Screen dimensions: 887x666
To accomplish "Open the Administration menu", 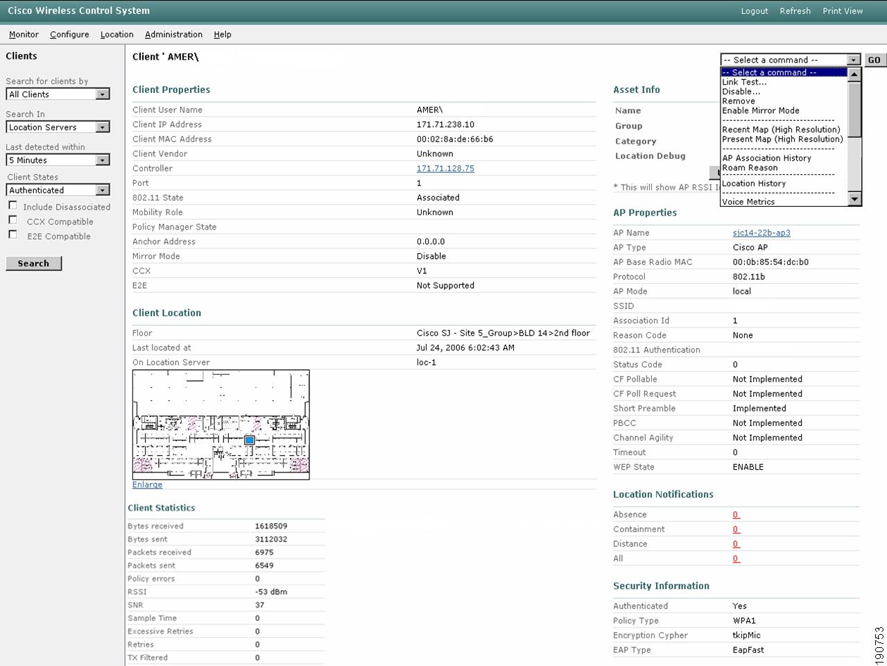I will click(173, 35).
